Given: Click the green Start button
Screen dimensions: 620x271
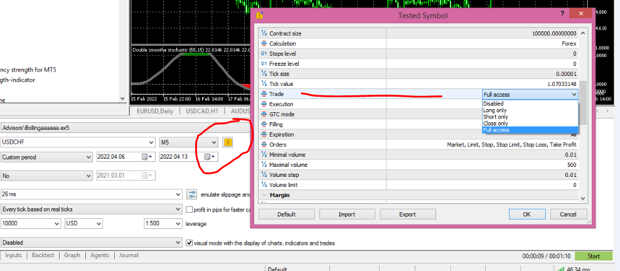Looking at the screenshot, I should [594, 256].
